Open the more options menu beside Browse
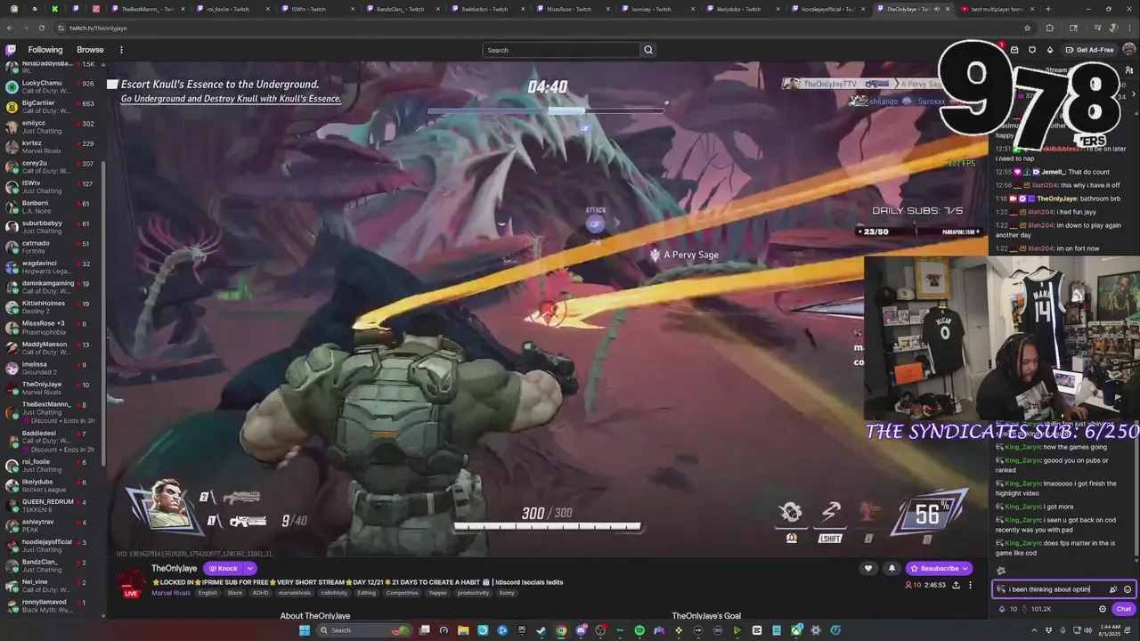Image resolution: width=1140 pixels, height=641 pixels. [x=121, y=50]
